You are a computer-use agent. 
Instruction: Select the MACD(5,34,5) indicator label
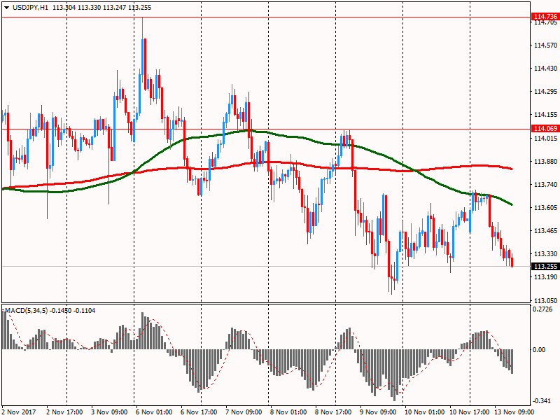(x=26, y=311)
